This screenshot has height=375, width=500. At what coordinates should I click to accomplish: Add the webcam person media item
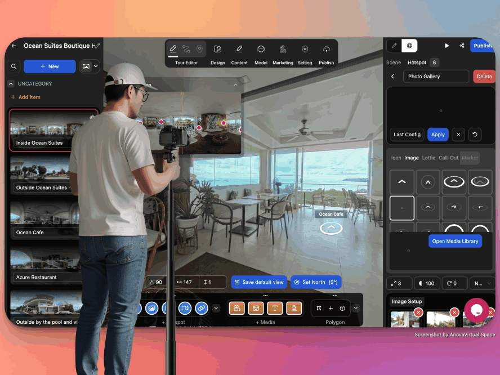tap(294, 308)
